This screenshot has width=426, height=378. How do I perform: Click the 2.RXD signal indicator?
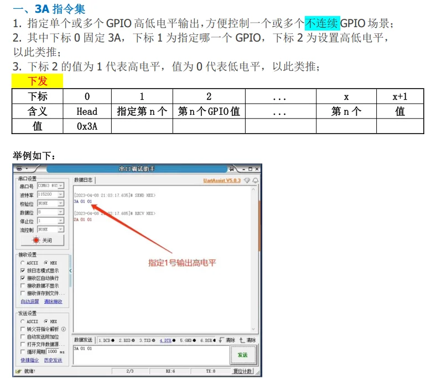click(127, 340)
